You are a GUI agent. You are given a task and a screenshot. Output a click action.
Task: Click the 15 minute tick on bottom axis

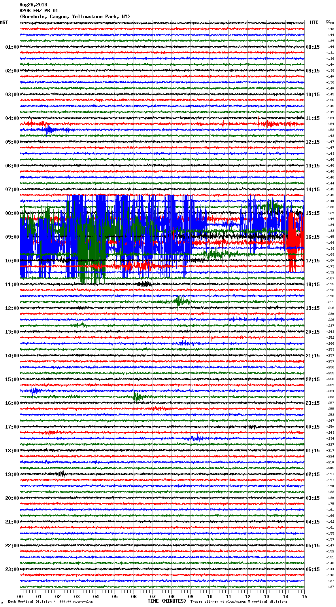click(x=304, y=596)
